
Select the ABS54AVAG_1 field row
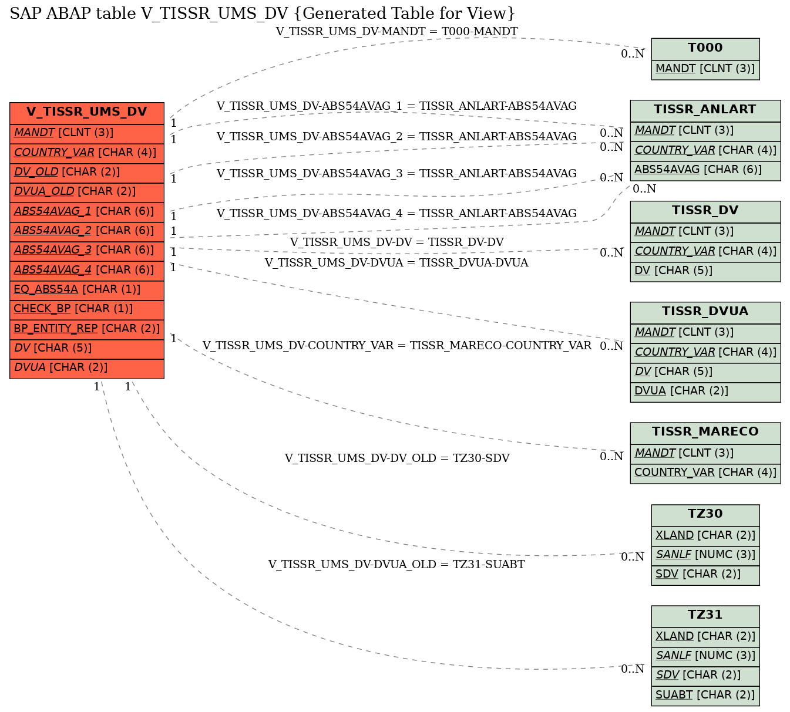[x=87, y=212]
